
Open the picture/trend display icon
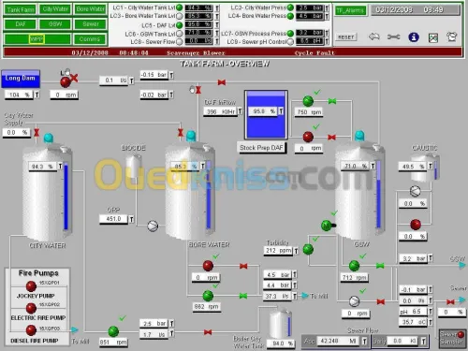coord(433,37)
